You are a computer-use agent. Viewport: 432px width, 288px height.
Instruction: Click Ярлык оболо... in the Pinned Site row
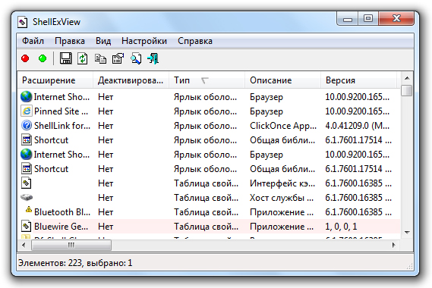tap(205, 111)
